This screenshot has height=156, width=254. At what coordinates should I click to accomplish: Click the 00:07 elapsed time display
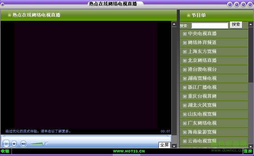[x=165, y=131]
